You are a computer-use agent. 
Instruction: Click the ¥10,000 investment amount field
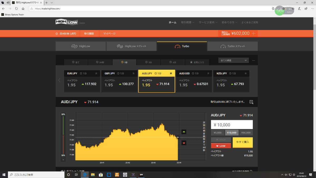(232, 125)
